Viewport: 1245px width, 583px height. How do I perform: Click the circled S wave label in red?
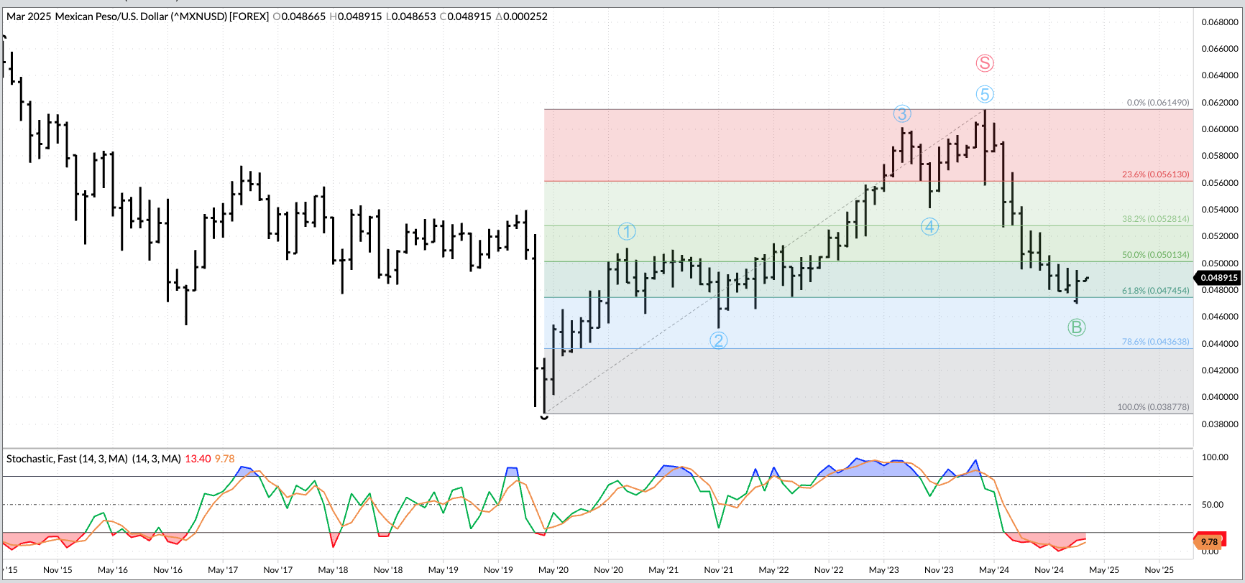pos(984,63)
